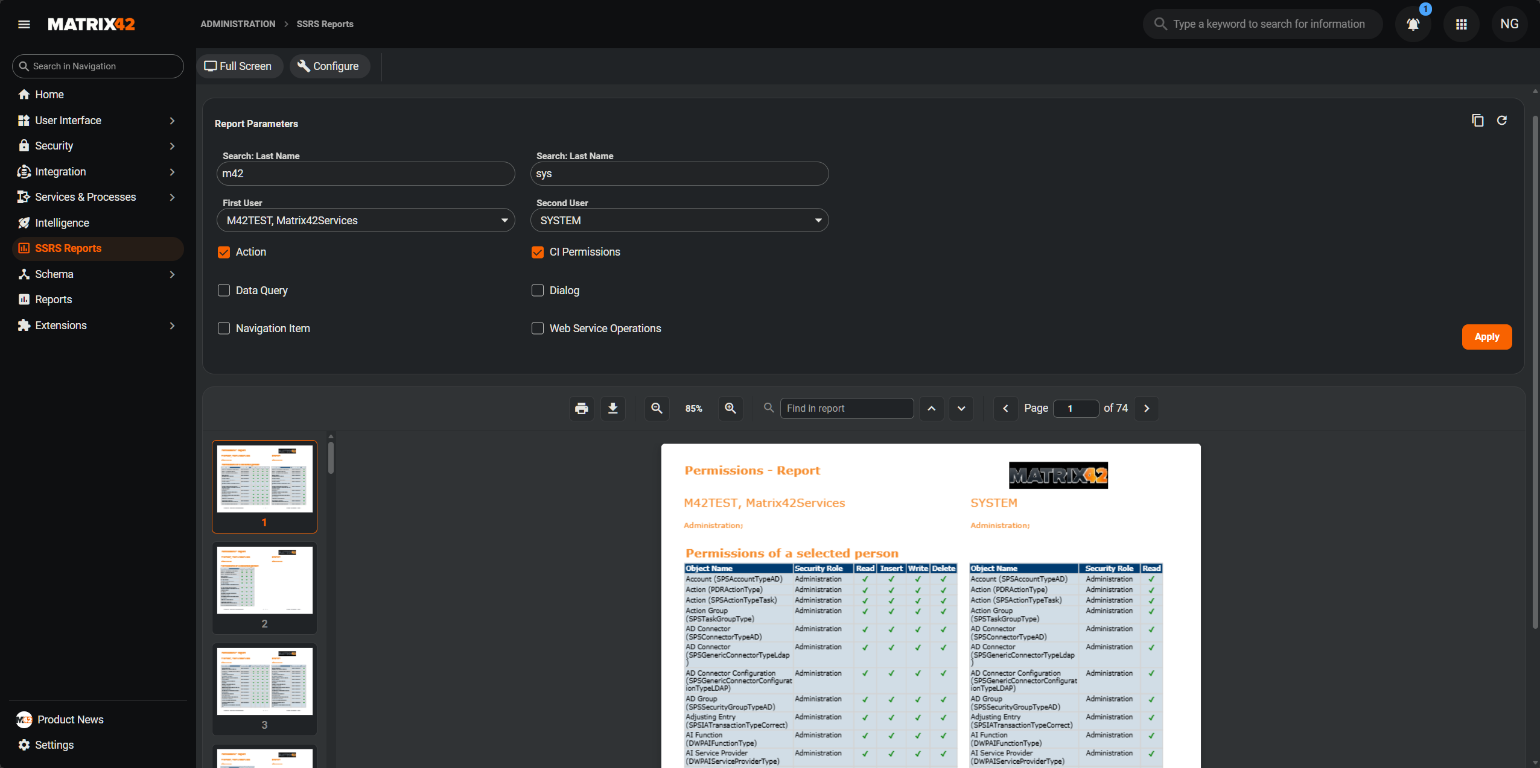Print the report
Viewport: 1540px width, 768px height.
point(582,409)
